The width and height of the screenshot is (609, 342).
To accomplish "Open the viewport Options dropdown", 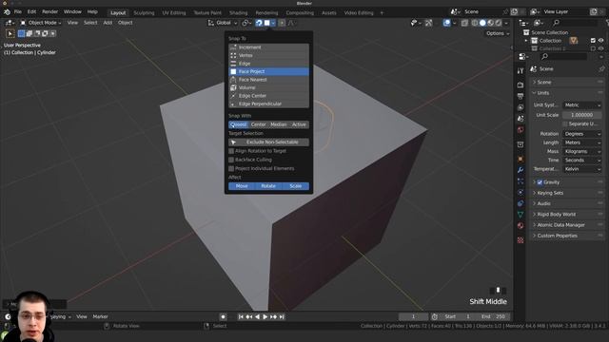I will point(498,34).
